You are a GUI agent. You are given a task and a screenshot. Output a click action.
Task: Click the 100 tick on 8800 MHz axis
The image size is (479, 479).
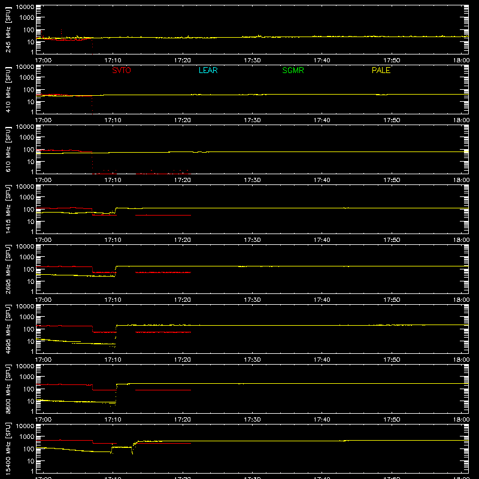pyautogui.click(x=29, y=389)
